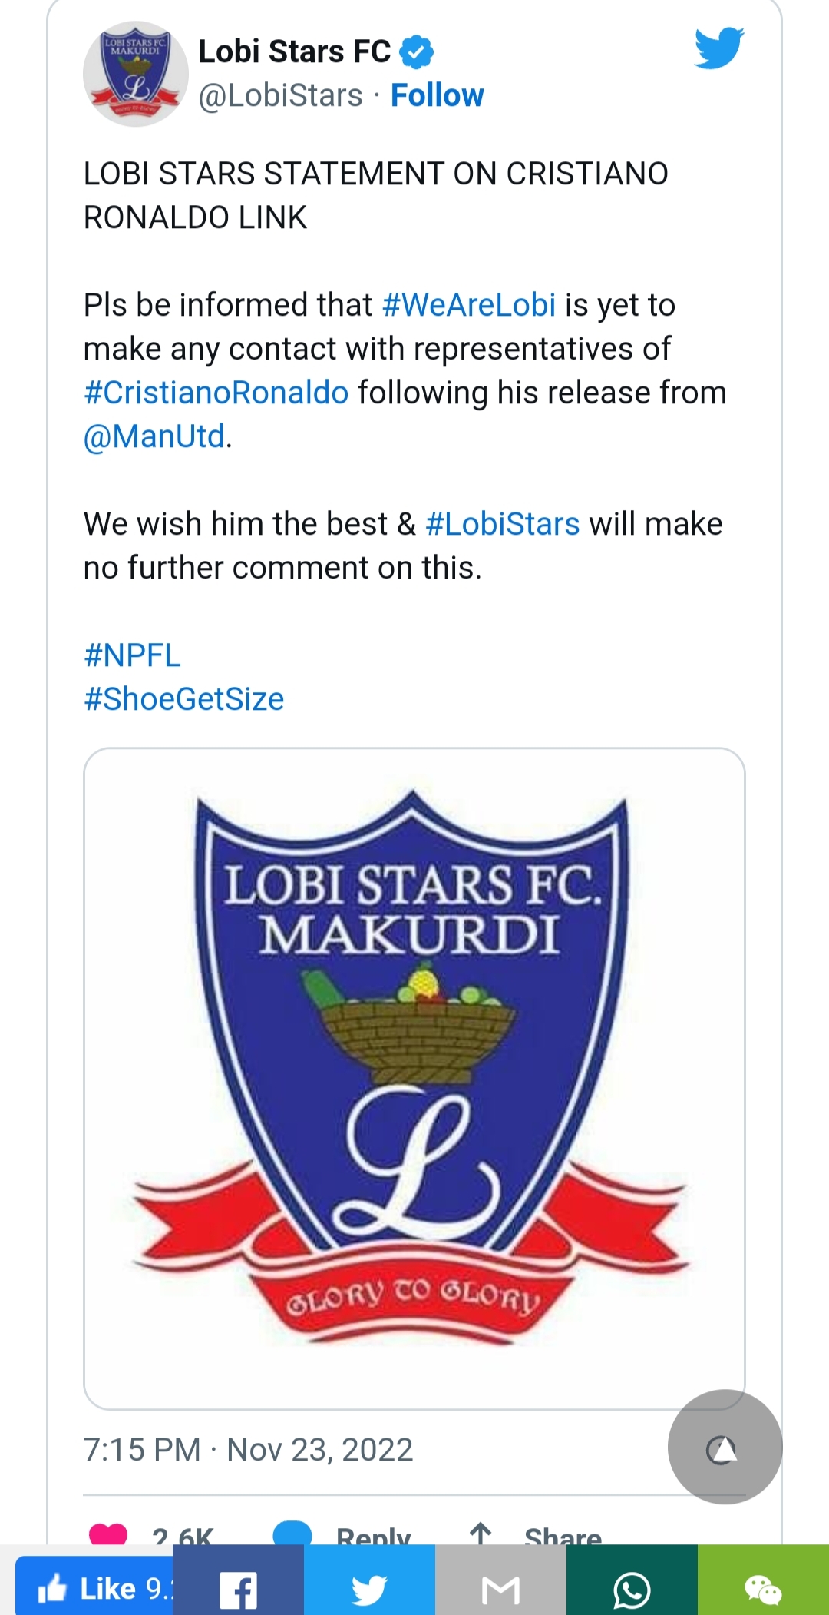Open the #ShoeGetSize hashtag
This screenshot has height=1615, width=829.
(184, 699)
